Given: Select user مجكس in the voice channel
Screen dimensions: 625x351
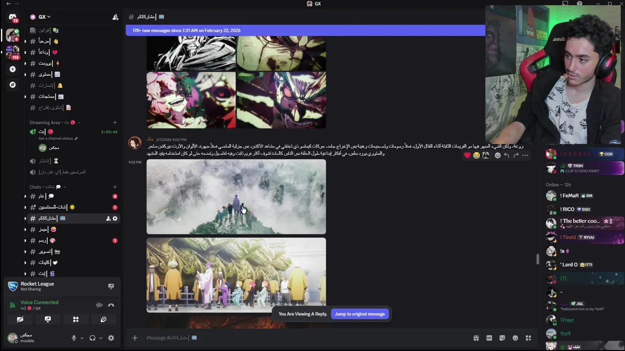Looking at the screenshot, I should coord(78,148).
